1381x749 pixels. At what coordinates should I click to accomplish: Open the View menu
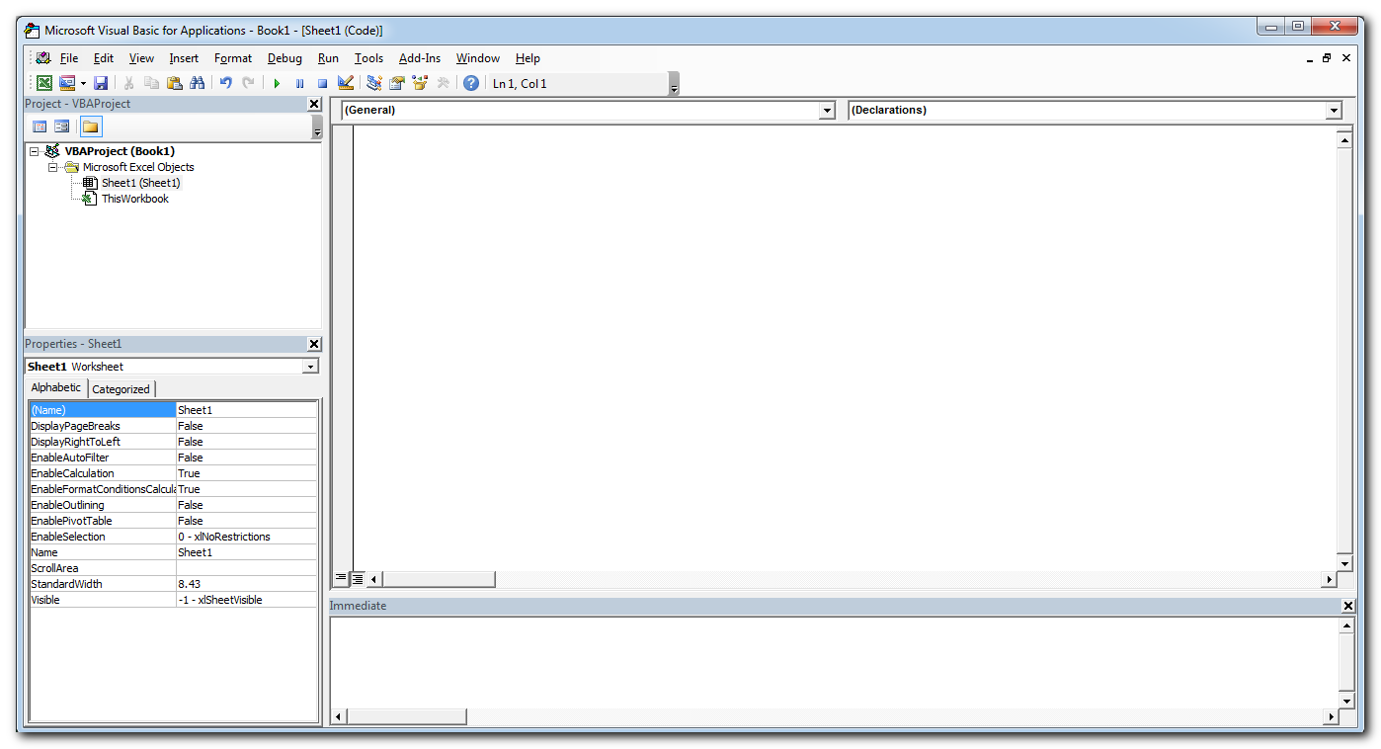tap(141, 58)
